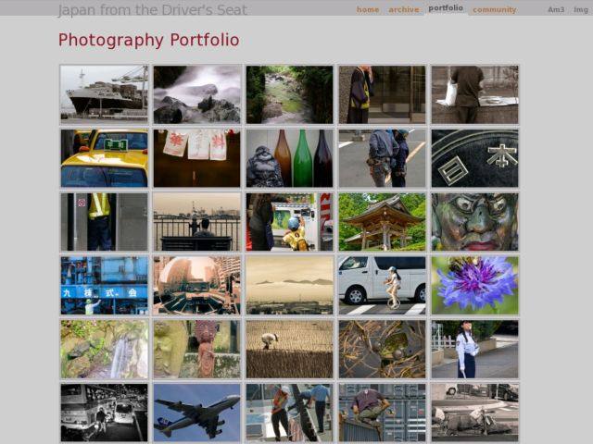This screenshot has height=444, width=593.
Task: Open the hanging paper lanterns photo
Action: [197, 158]
